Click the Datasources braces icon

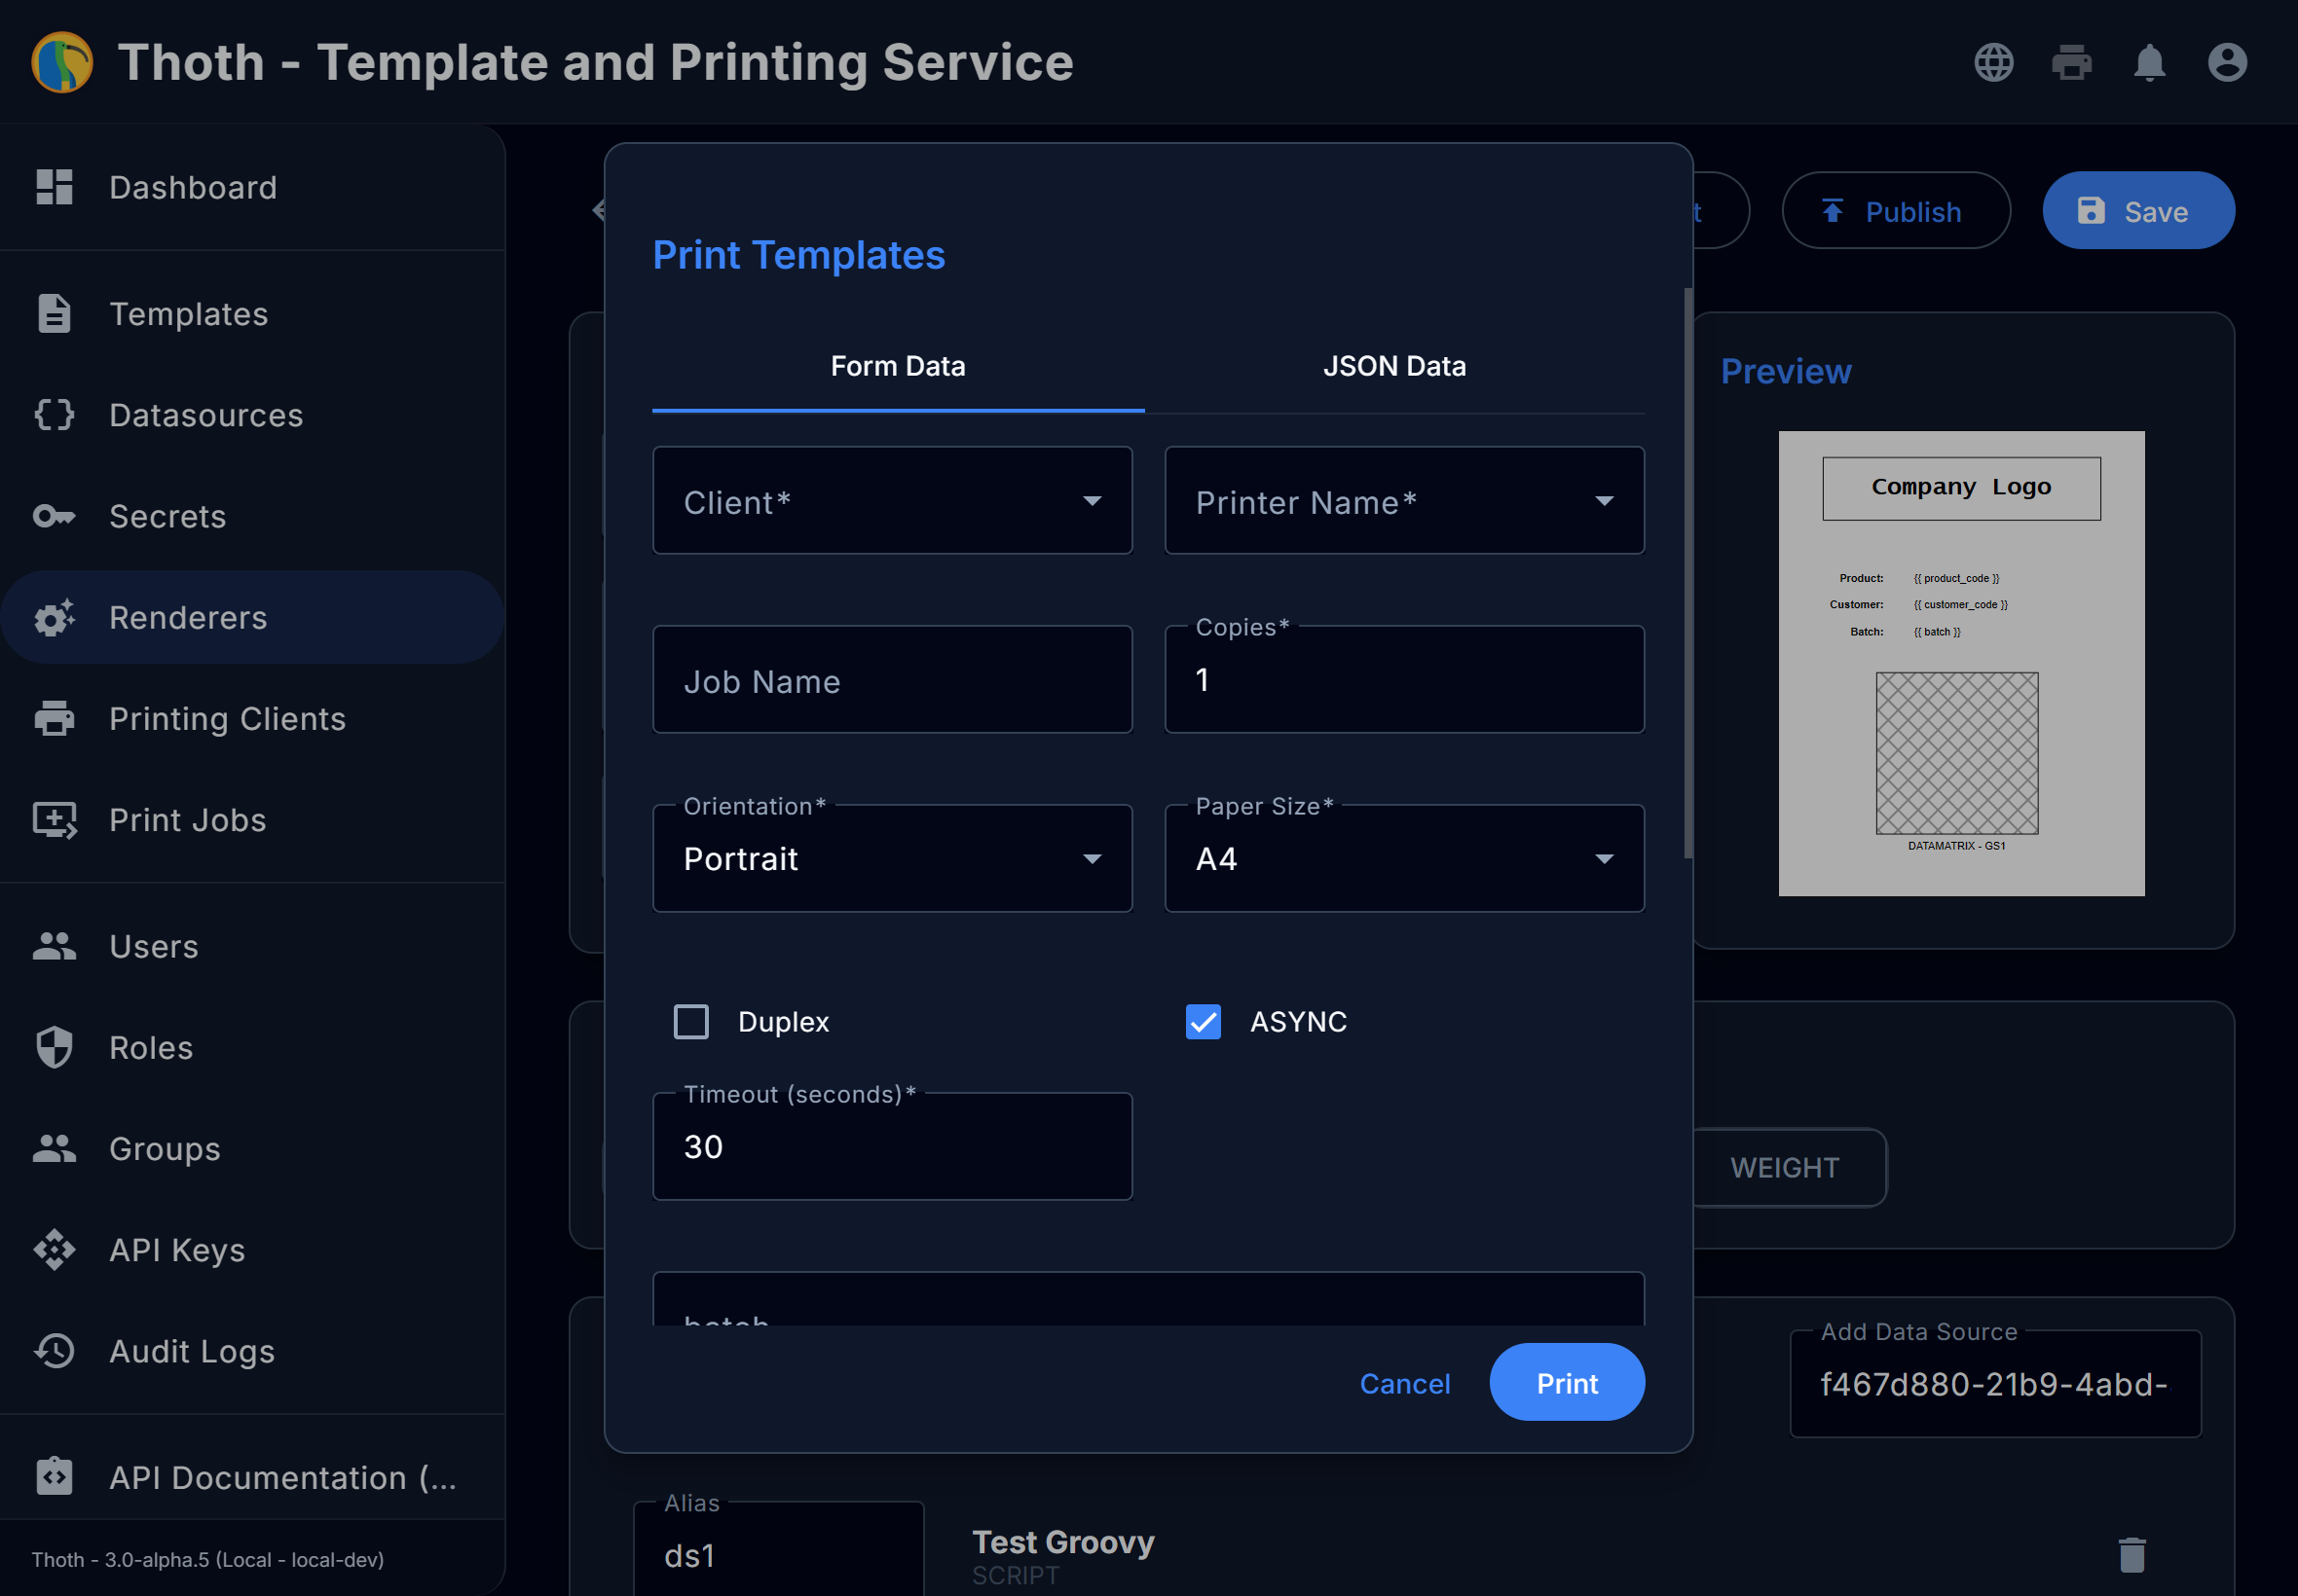click(x=54, y=414)
